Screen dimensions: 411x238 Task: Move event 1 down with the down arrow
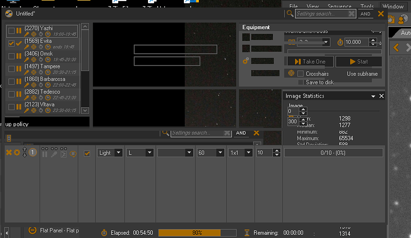[x=25, y=155]
